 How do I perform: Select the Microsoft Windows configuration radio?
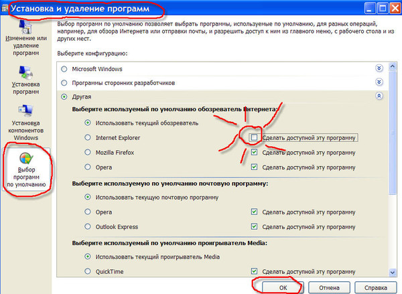(64, 69)
